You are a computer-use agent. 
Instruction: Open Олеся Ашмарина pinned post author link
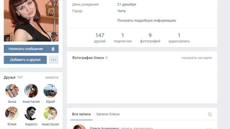pos(104,128)
